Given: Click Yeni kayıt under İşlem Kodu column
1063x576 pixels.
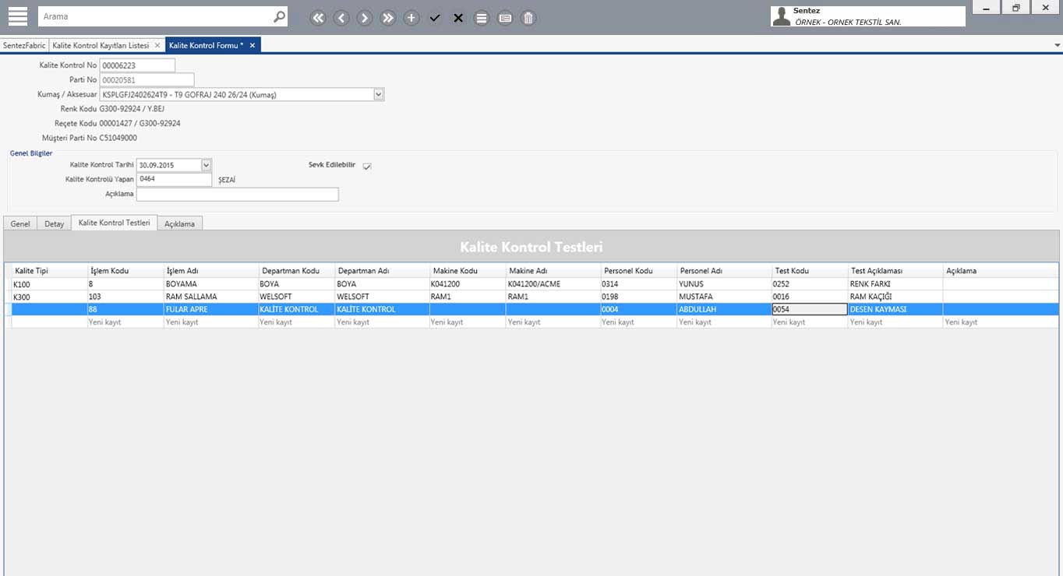Looking at the screenshot, I should (x=125, y=321).
